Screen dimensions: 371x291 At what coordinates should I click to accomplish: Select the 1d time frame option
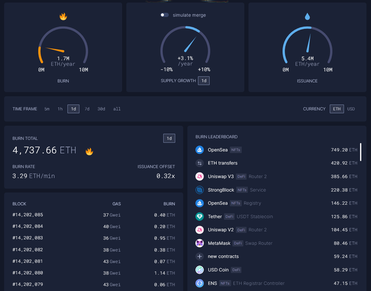click(x=74, y=109)
